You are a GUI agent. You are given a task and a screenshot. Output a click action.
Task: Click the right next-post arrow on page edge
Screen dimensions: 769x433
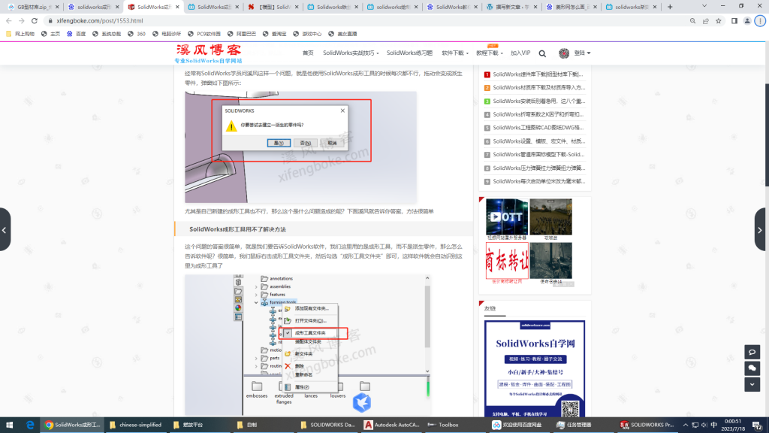point(762,229)
